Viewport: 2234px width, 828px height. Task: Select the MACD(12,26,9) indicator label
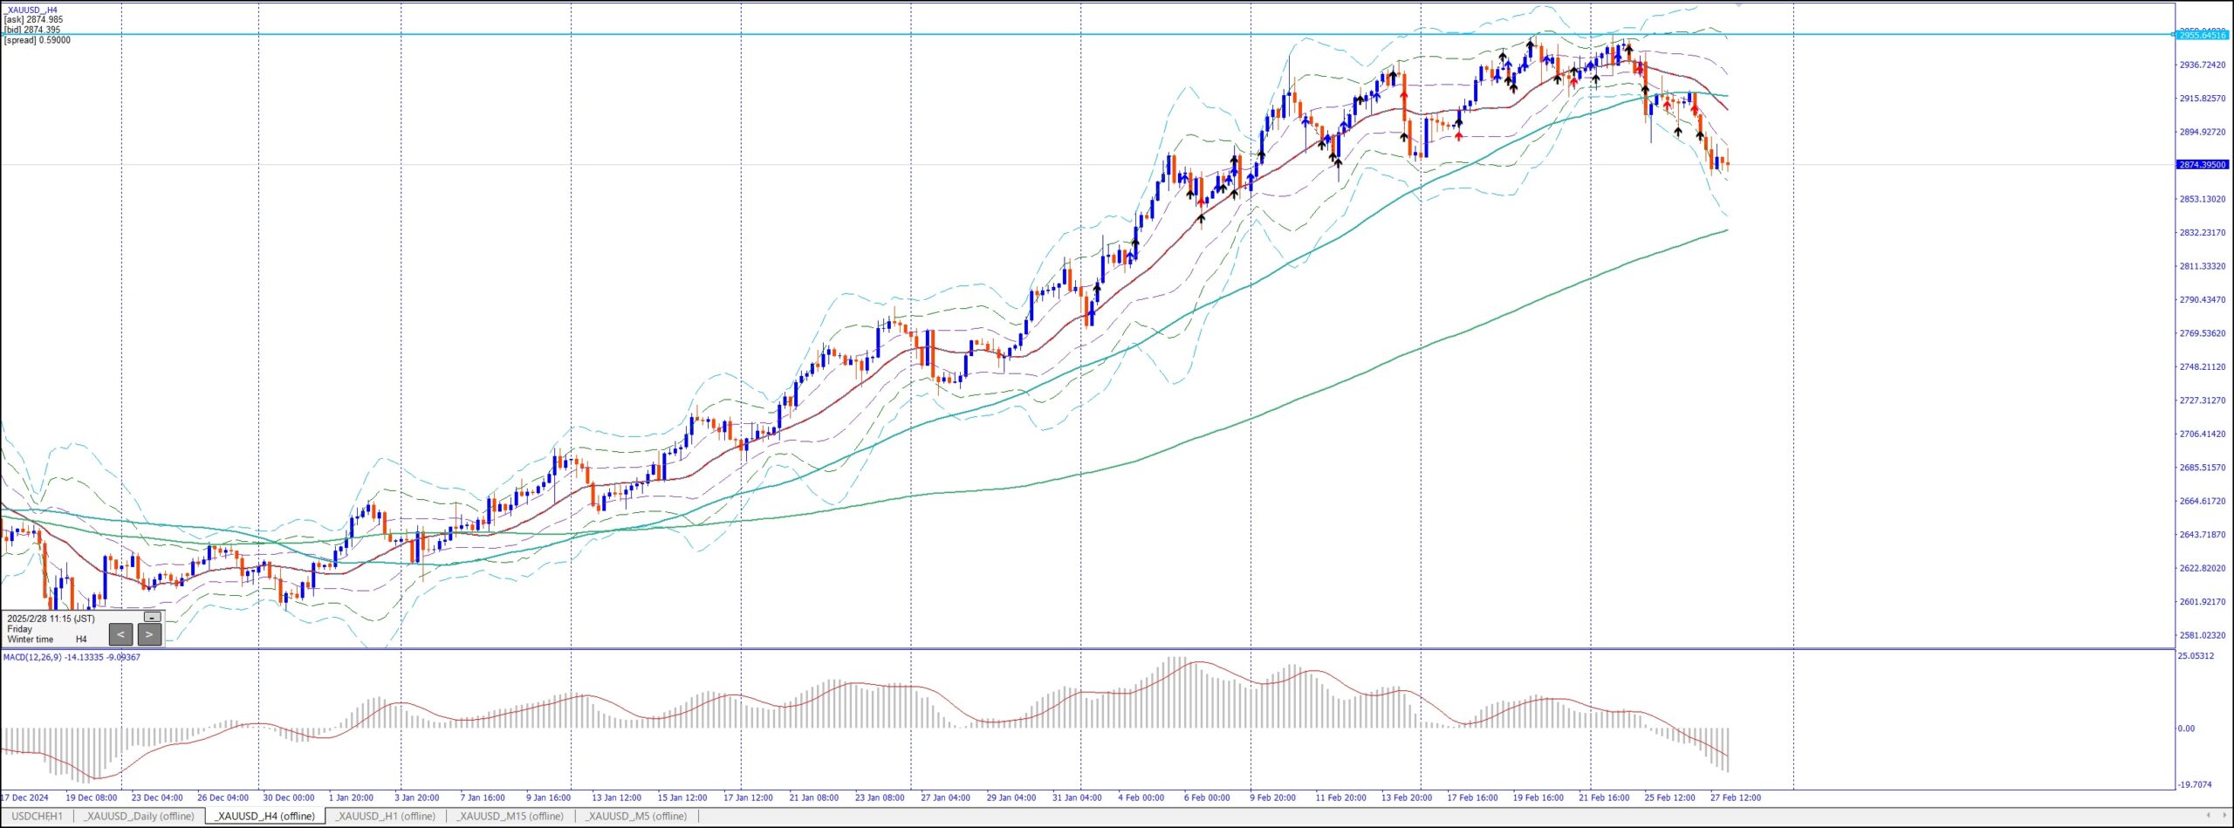(x=71, y=657)
